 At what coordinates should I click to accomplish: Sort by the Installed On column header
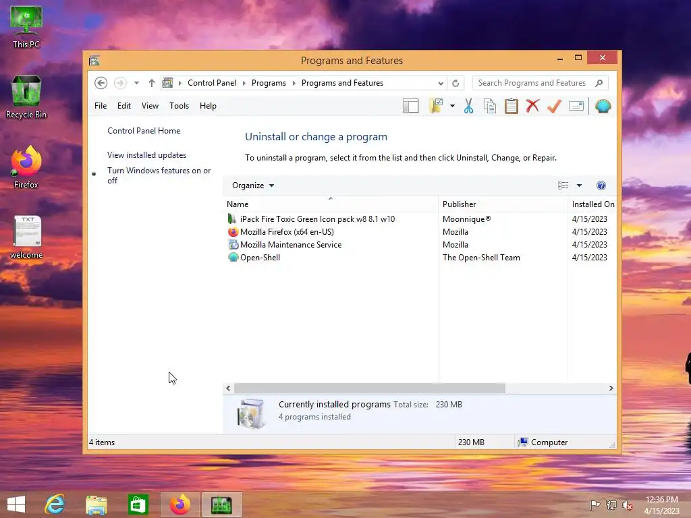[x=592, y=204]
